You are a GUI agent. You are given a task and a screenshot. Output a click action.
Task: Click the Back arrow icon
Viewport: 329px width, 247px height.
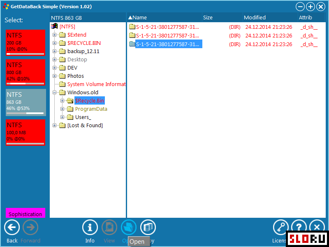tap(12, 227)
